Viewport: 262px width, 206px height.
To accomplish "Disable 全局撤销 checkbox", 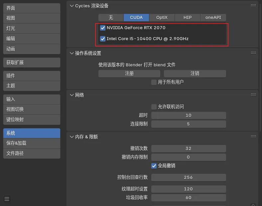I will pos(154,166).
